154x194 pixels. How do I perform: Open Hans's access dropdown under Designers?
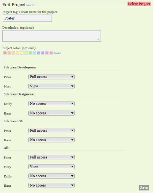coord(51,113)
